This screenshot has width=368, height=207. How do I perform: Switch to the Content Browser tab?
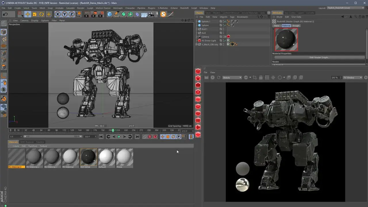pyautogui.click(x=231, y=13)
